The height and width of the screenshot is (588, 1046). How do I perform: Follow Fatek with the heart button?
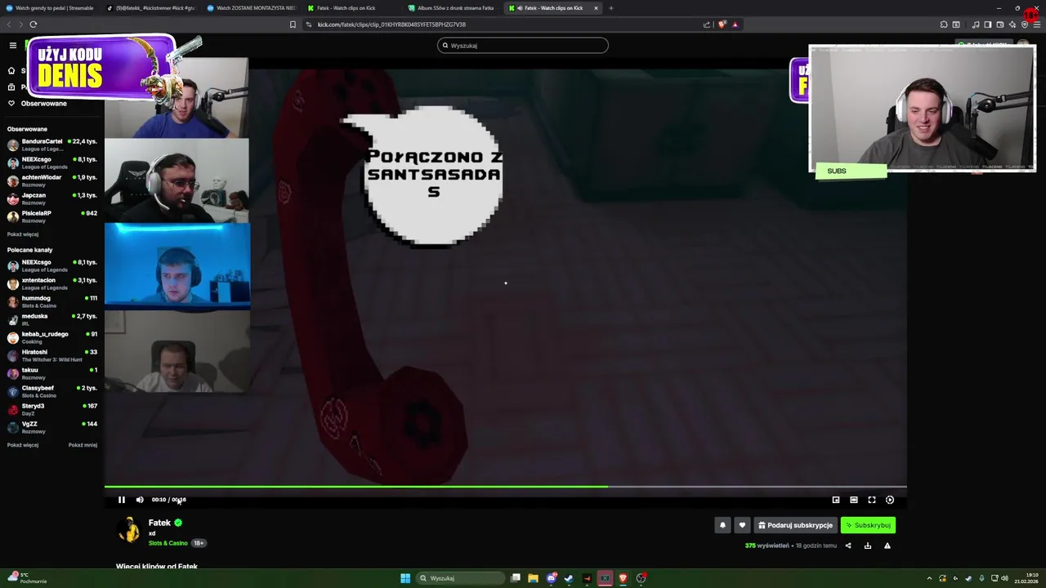pyautogui.click(x=742, y=525)
